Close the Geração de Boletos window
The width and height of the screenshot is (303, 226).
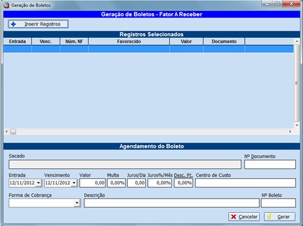coord(291,4)
